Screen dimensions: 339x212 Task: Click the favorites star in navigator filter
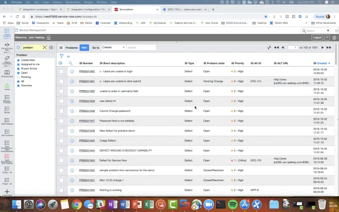[18, 47]
